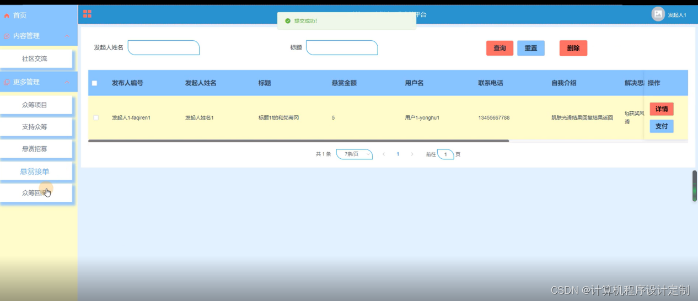Open 众筹回报 in the sidebar
The height and width of the screenshot is (301, 698).
(x=35, y=193)
